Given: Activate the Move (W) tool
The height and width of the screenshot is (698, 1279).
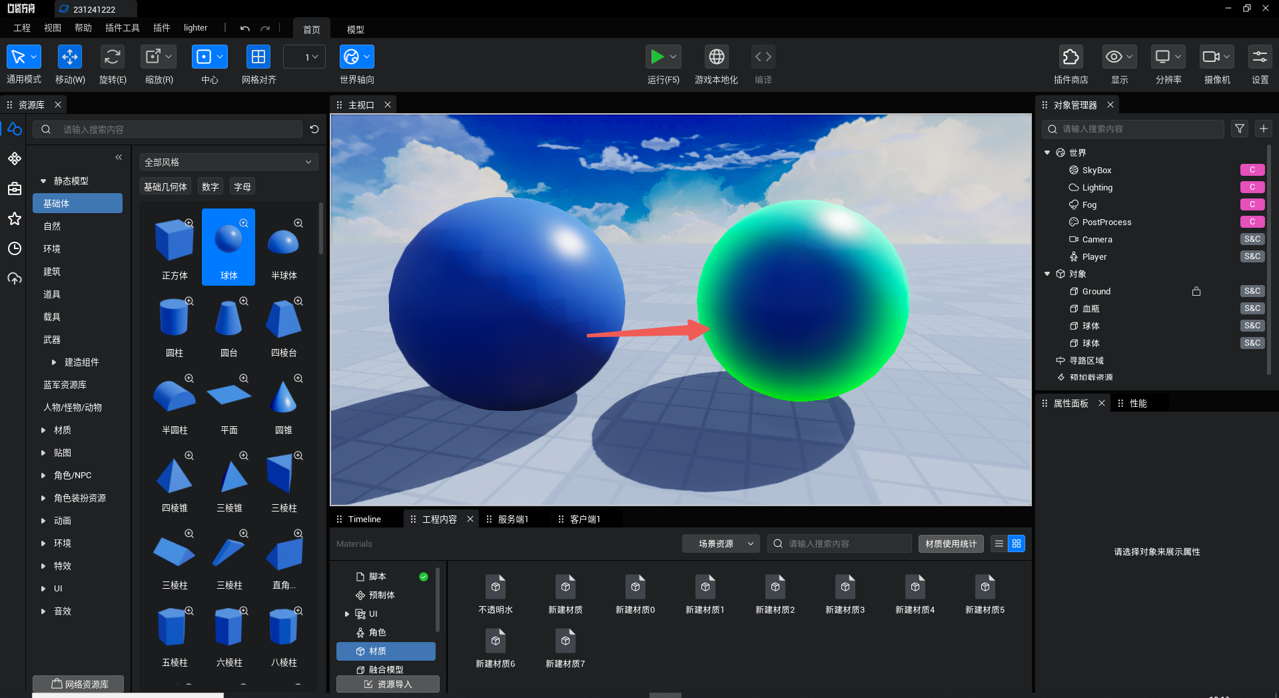Looking at the screenshot, I should click(70, 57).
